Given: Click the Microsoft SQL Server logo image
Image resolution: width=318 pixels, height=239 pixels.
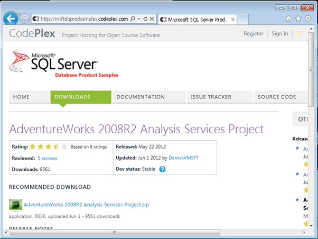Looking at the screenshot, I should pyautogui.click(x=63, y=63).
